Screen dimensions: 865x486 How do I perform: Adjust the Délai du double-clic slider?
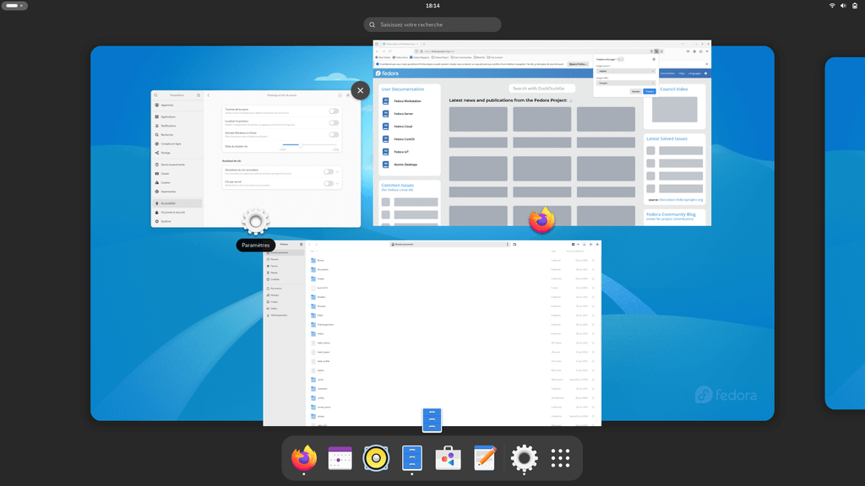(x=309, y=145)
